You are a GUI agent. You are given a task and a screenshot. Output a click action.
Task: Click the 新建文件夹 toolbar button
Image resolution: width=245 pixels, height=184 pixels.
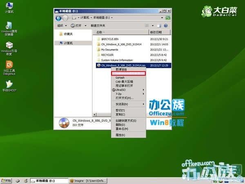pyautogui.click(x=98, y=25)
